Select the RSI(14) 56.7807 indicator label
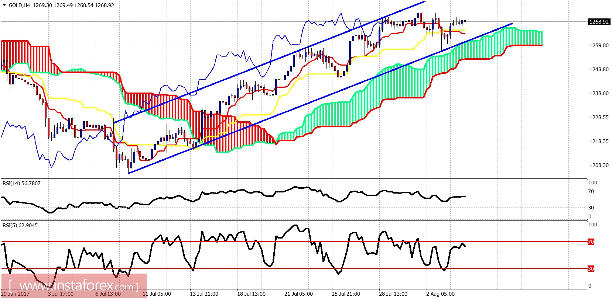 [21, 183]
